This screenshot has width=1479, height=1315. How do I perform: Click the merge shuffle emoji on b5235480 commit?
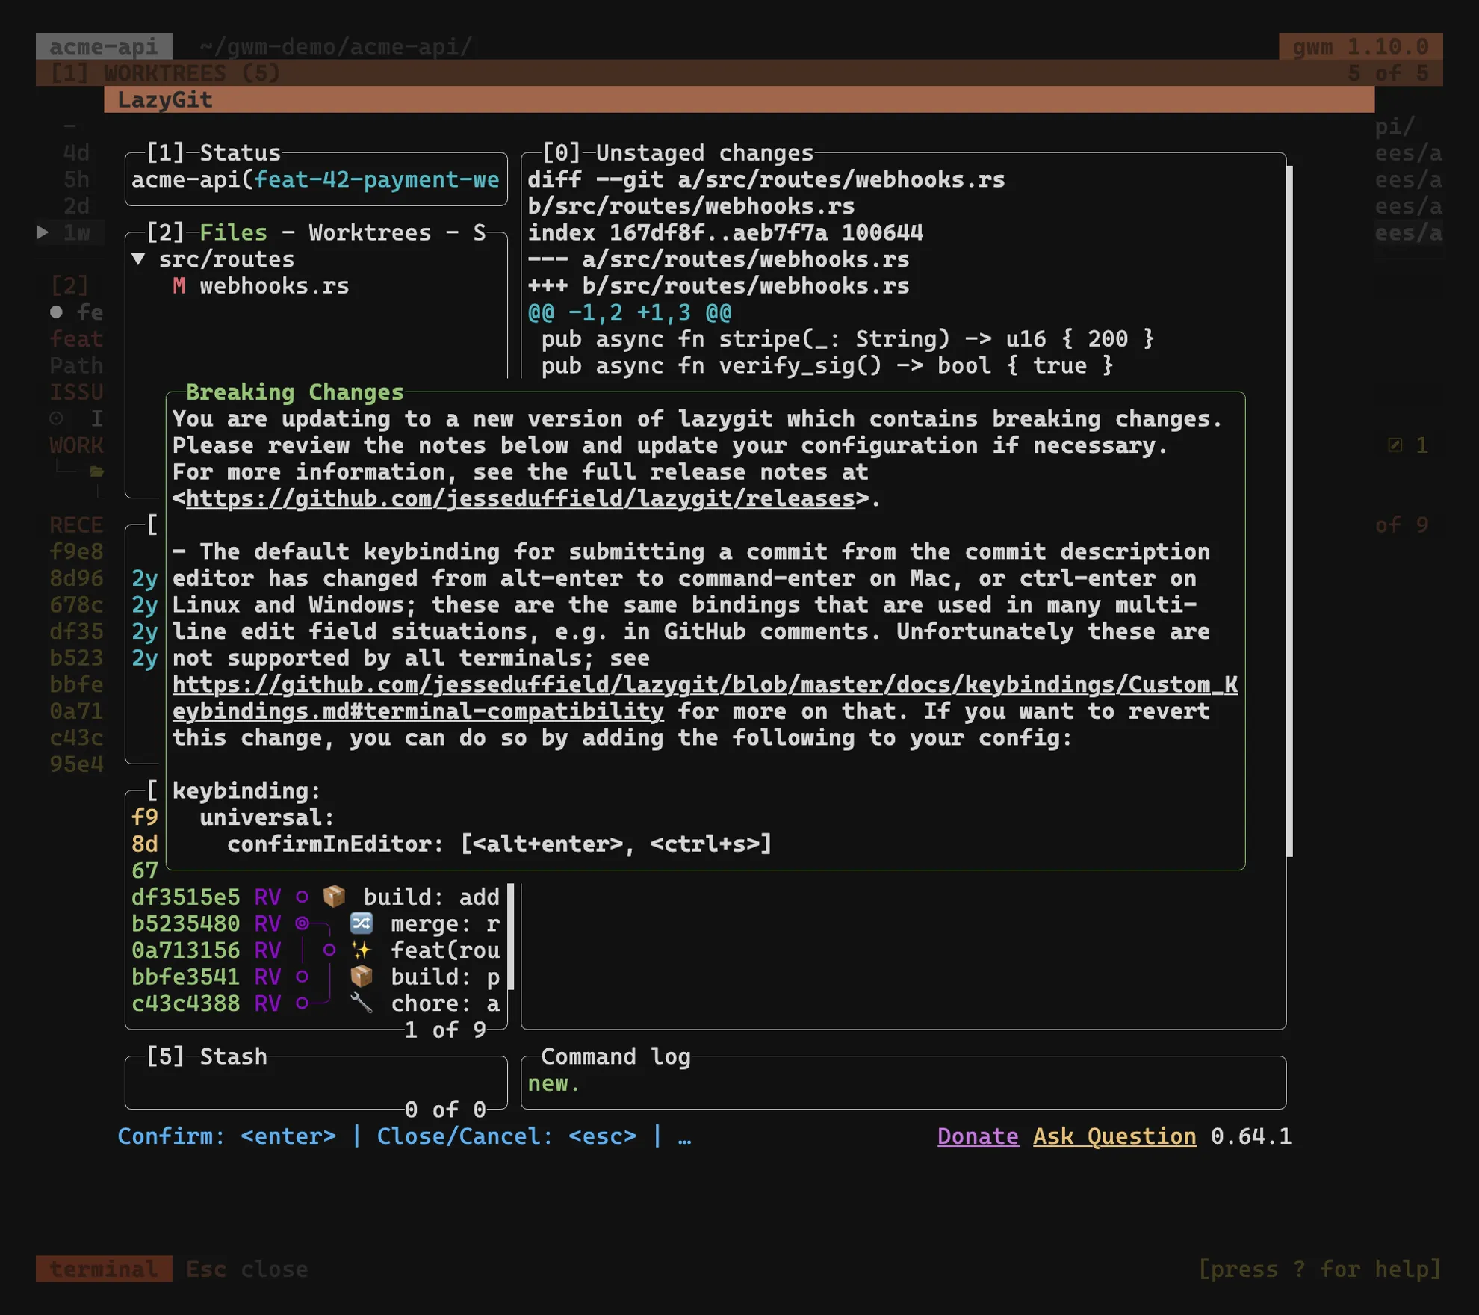click(362, 923)
